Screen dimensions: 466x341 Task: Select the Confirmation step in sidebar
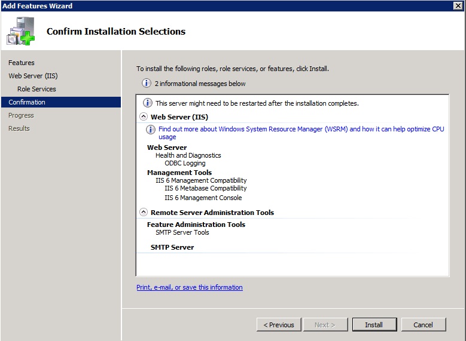tap(27, 102)
